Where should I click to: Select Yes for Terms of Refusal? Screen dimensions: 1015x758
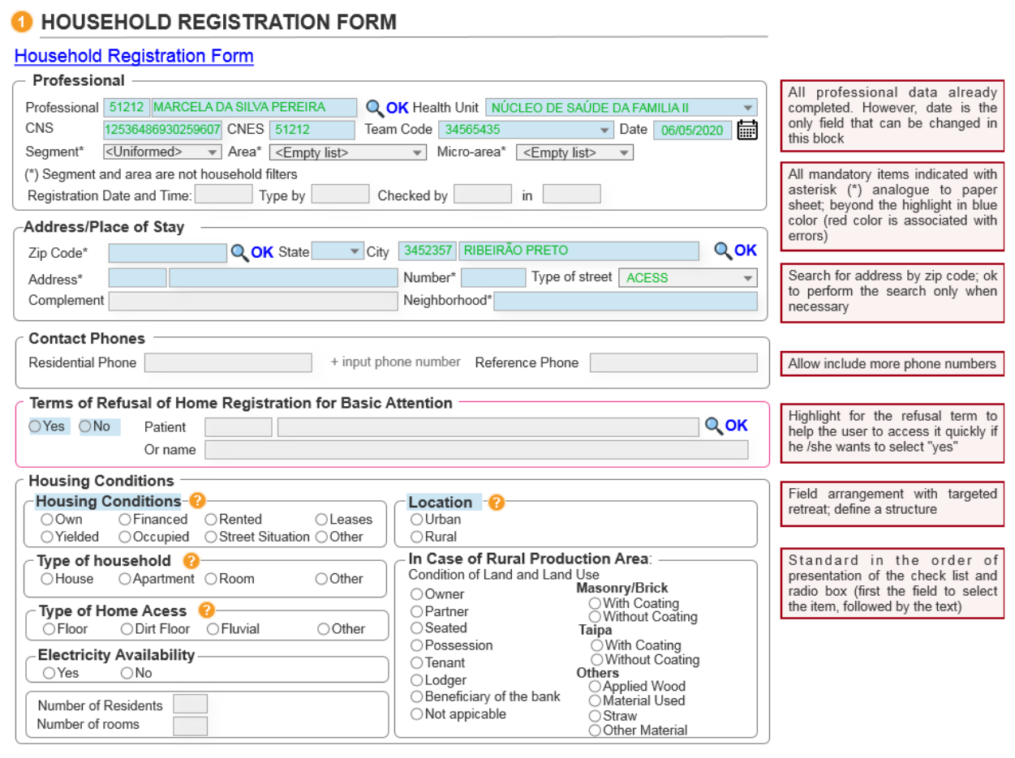pos(35,426)
